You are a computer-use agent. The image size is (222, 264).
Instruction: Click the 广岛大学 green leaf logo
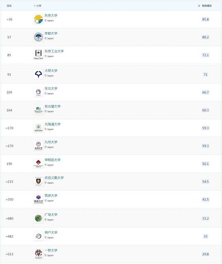coord(38,218)
